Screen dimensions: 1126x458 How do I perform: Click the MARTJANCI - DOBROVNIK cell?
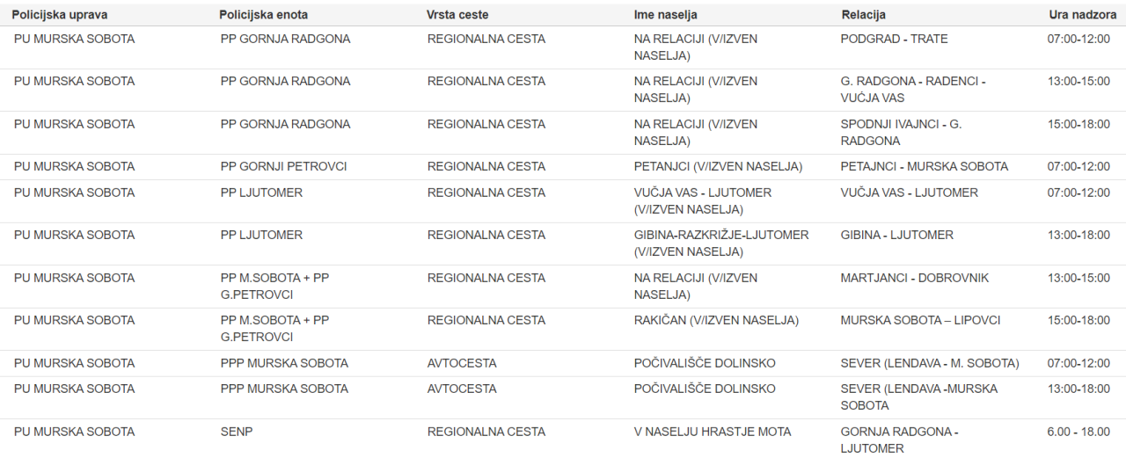click(x=914, y=278)
